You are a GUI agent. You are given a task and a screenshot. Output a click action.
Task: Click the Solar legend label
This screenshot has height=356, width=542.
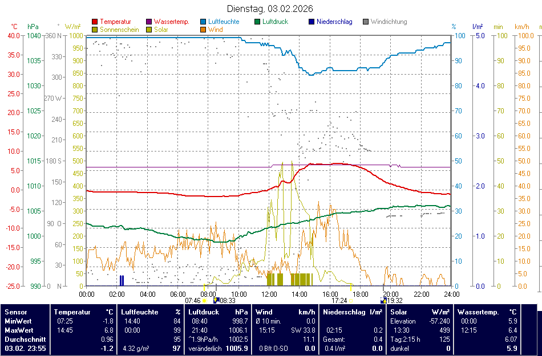pos(161,30)
